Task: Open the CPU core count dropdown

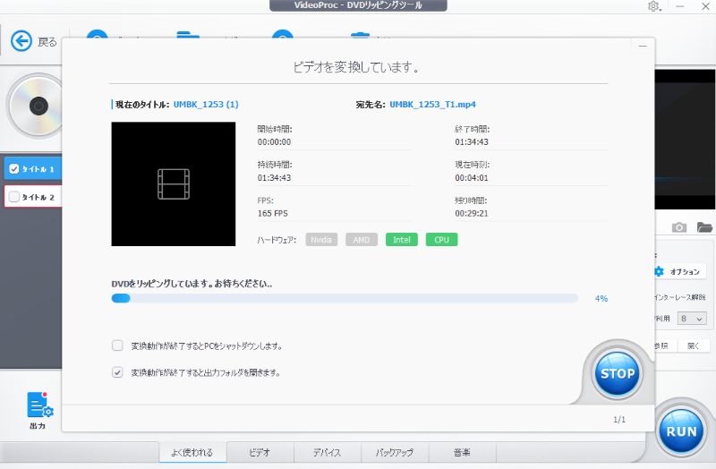Action: 692,319
